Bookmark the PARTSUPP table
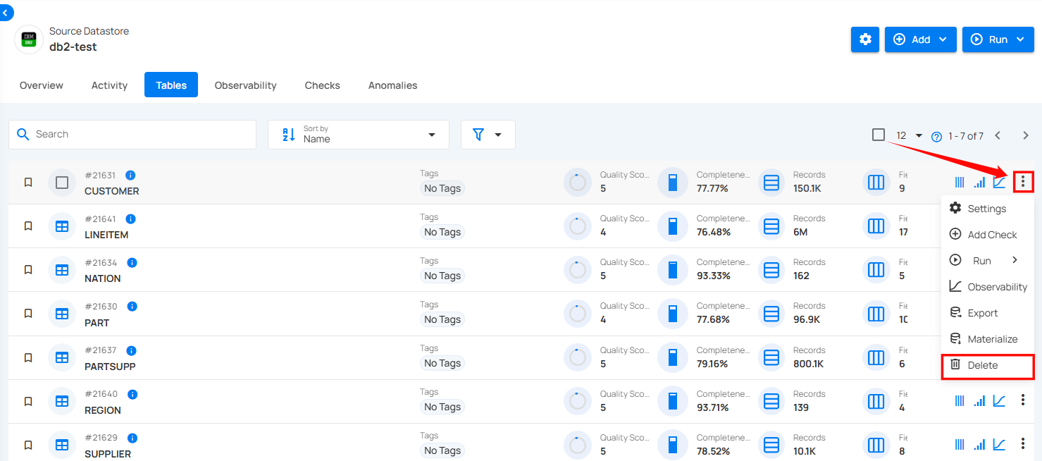1042x461 pixels. [x=28, y=357]
